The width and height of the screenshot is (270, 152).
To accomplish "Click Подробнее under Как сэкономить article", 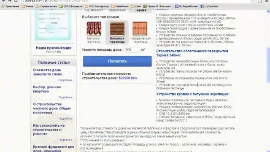I will tap(66, 140).
